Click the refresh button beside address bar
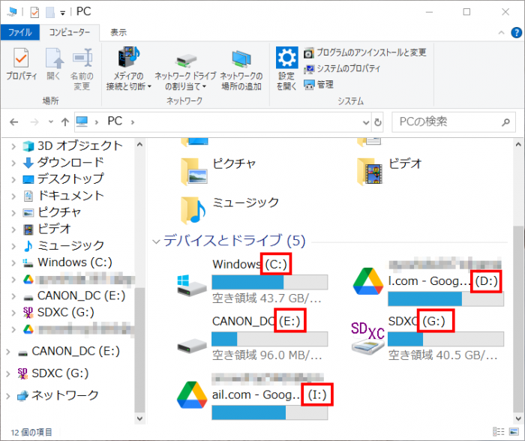This screenshot has width=525, height=441. coord(380,121)
